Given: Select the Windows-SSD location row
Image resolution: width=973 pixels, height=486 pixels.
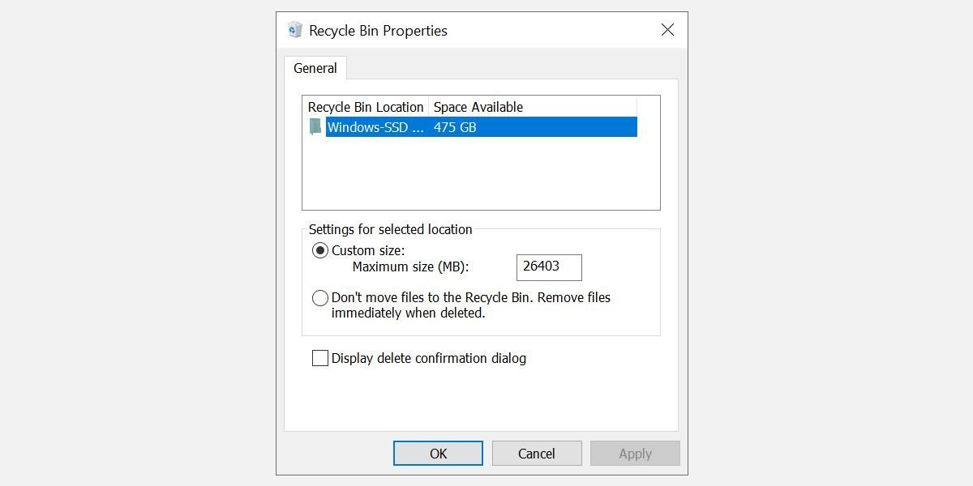Looking at the screenshot, I should click(375, 127).
